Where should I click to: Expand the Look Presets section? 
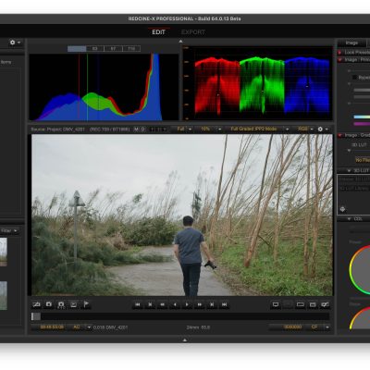tap(340, 53)
